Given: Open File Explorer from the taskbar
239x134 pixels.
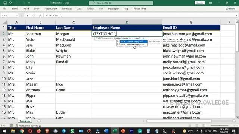Looking at the screenshot, I should click(13, 131).
